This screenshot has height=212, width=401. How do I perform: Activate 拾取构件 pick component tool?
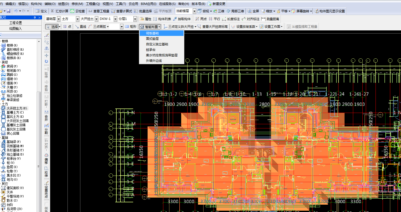(x=182, y=19)
